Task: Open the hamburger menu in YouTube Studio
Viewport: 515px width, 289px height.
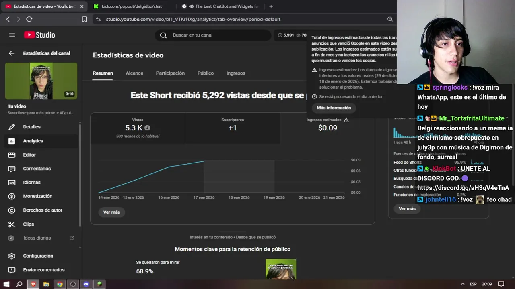Action: click(x=12, y=35)
